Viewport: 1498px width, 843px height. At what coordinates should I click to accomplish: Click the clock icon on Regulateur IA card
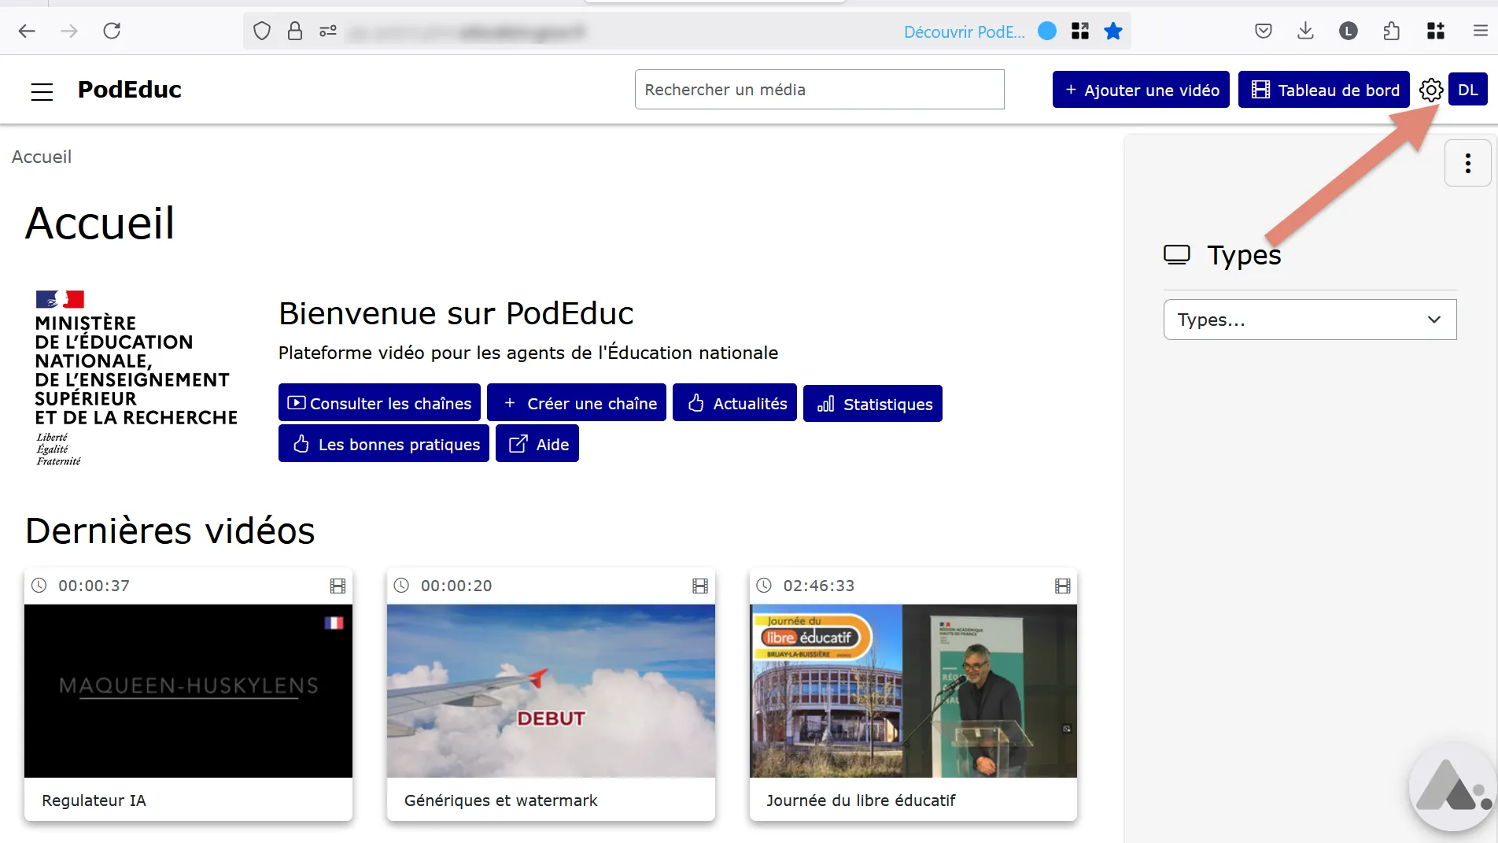point(39,586)
